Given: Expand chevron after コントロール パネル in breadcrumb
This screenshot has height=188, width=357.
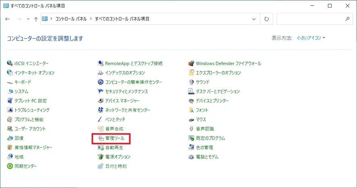Looking at the screenshot, I should (91, 19).
